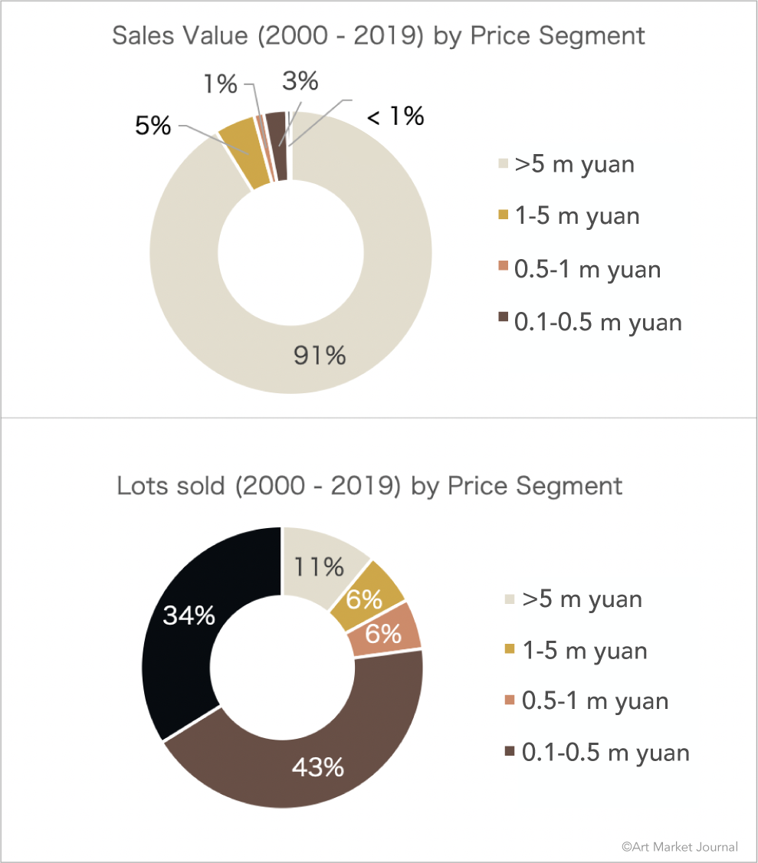Image resolution: width=758 pixels, height=863 pixels.
Task: Click the 5% data label on Sales Value chart
Action: pos(153,126)
